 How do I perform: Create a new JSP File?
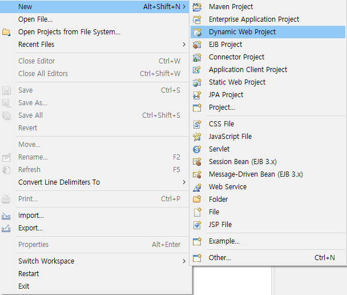(x=268, y=225)
